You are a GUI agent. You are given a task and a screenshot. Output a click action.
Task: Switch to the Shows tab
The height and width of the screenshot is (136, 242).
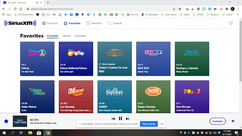coord(67,36)
